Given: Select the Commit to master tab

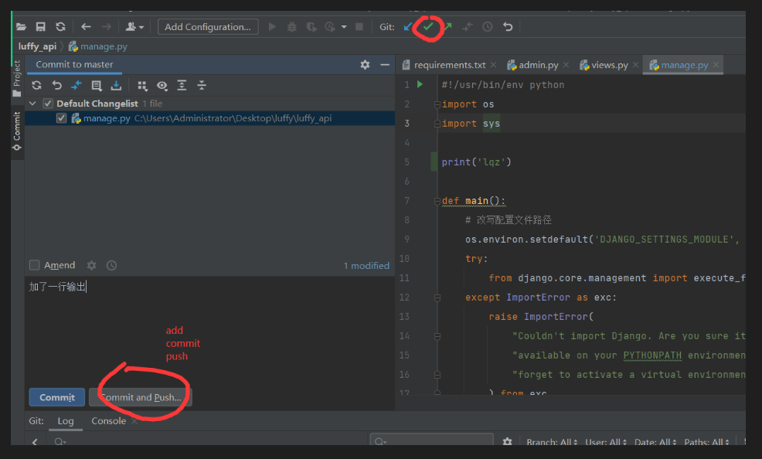Looking at the screenshot, I should (x=74, y=65).
